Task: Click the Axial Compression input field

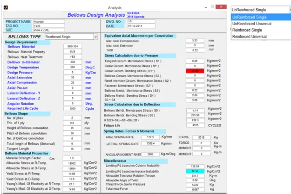Action: point(73,83)
